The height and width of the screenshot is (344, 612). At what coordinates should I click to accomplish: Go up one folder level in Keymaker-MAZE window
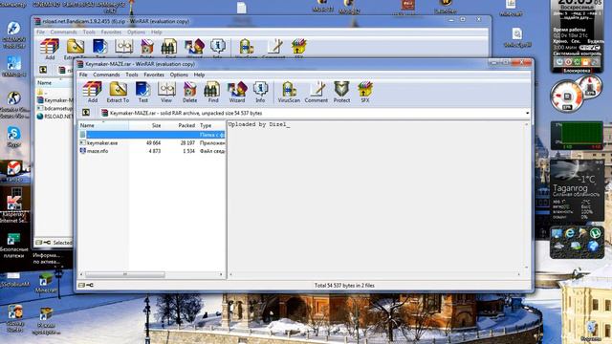tap(86, 113)
